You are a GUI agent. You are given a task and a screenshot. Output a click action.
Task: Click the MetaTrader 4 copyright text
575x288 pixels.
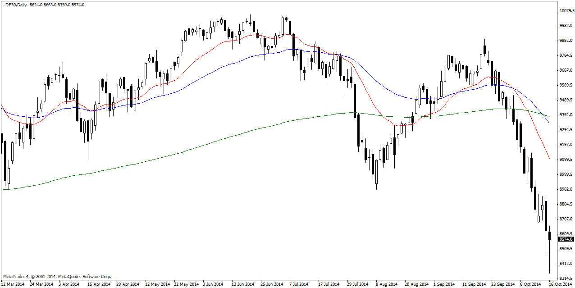pos(57,276)
